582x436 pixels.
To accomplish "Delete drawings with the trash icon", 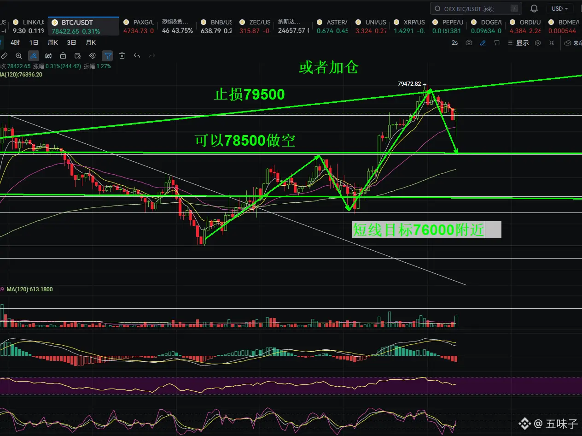I will pyautogui.click(x=122, y=56).
